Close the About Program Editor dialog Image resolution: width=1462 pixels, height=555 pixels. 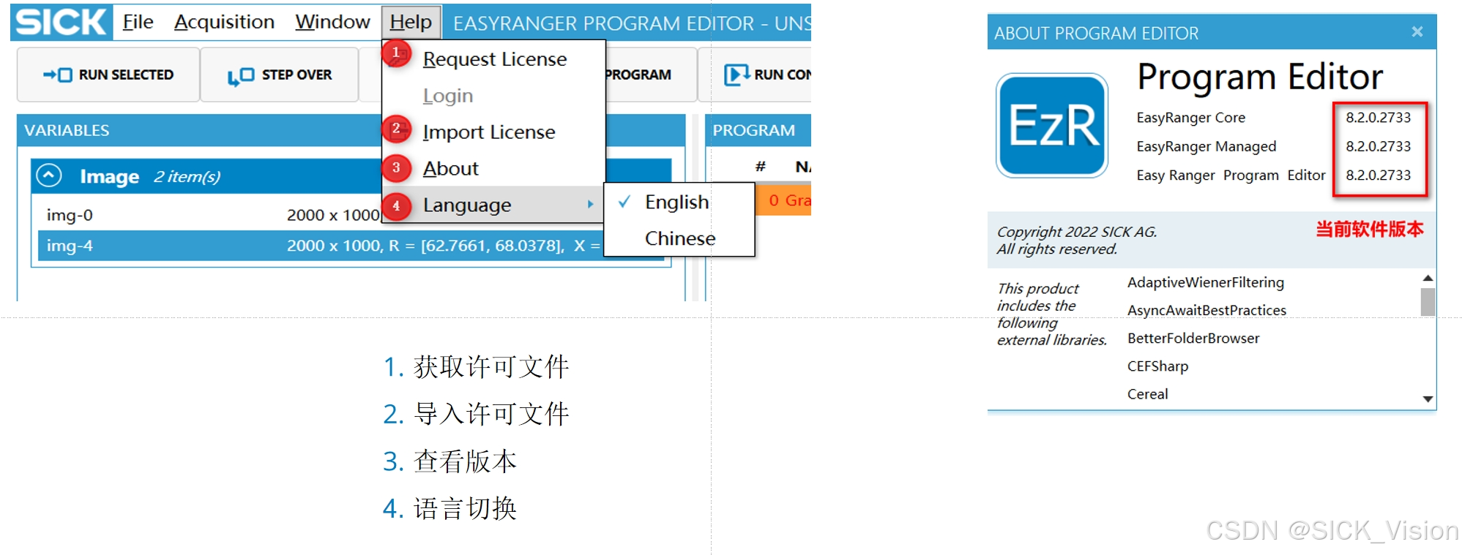pos(1417,31)
